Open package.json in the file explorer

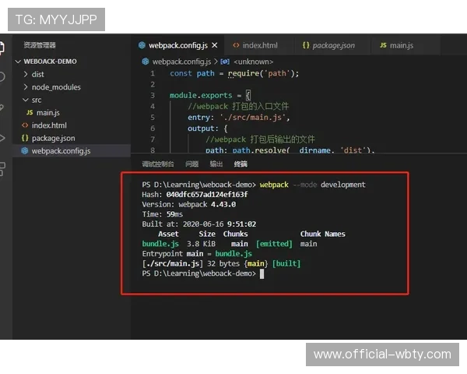(x=52, y=138)
